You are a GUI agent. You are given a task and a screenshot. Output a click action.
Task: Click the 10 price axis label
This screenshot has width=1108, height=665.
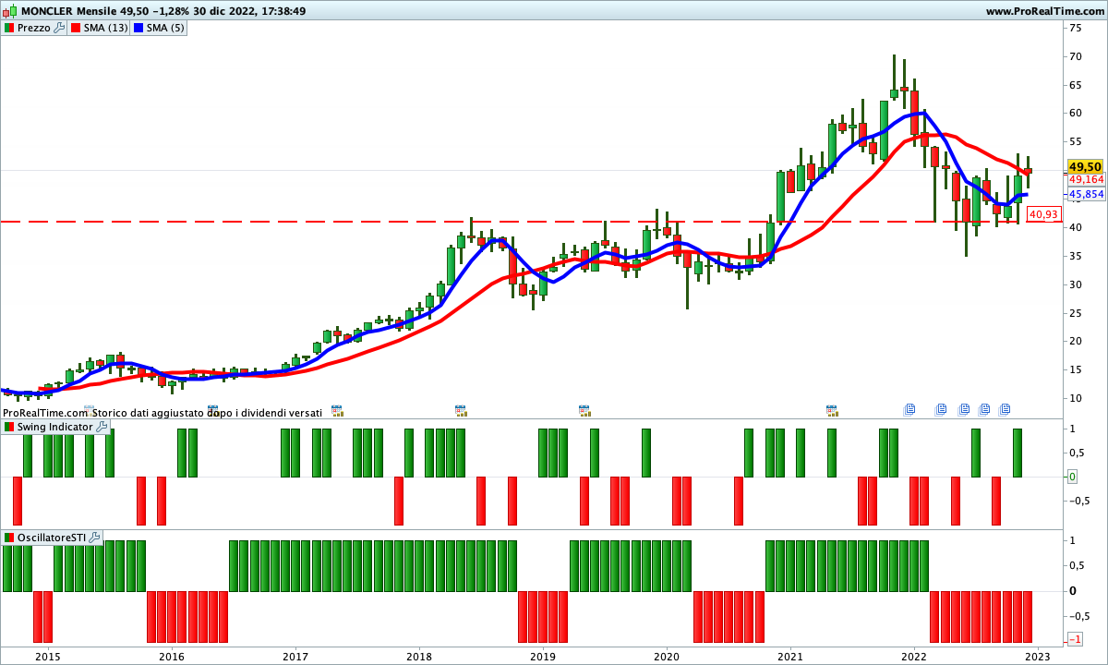(x=1076, y=399)
